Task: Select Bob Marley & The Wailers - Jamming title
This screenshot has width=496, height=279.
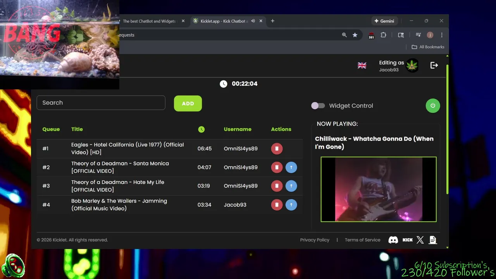Action: [x=119, y=205]
